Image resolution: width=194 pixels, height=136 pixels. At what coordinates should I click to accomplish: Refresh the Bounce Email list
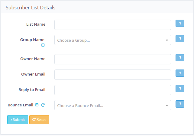pos(43,105)
